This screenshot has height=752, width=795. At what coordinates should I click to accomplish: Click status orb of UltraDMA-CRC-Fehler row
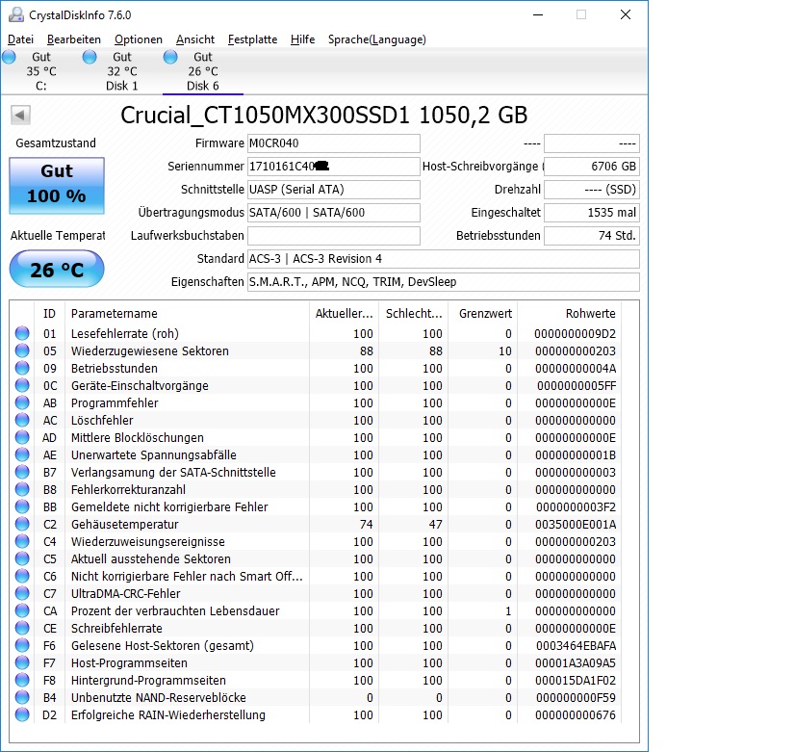(x=22, y=593)
